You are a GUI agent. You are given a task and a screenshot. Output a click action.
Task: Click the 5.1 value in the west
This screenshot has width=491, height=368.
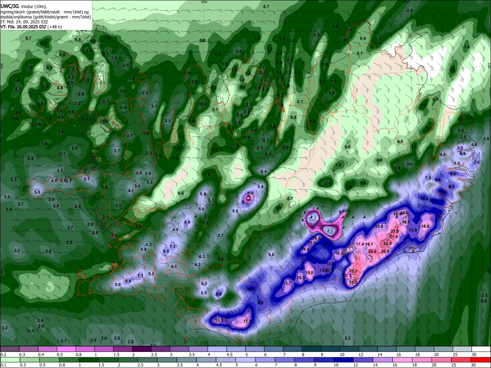tap(87, 179)
